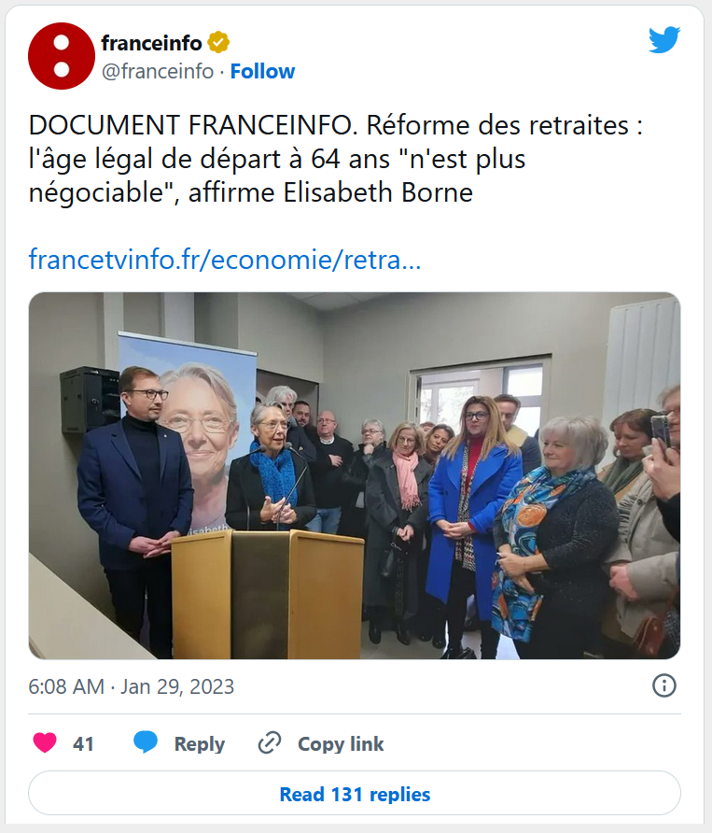The width and height of the screenshot is (712, 833).
Task: Click the wooden podium in the photo
Action: coord(268,594)
